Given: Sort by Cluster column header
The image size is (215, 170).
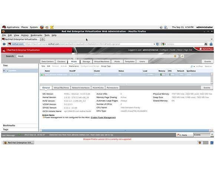Looking at the screenshot, I should pos(97,71).
